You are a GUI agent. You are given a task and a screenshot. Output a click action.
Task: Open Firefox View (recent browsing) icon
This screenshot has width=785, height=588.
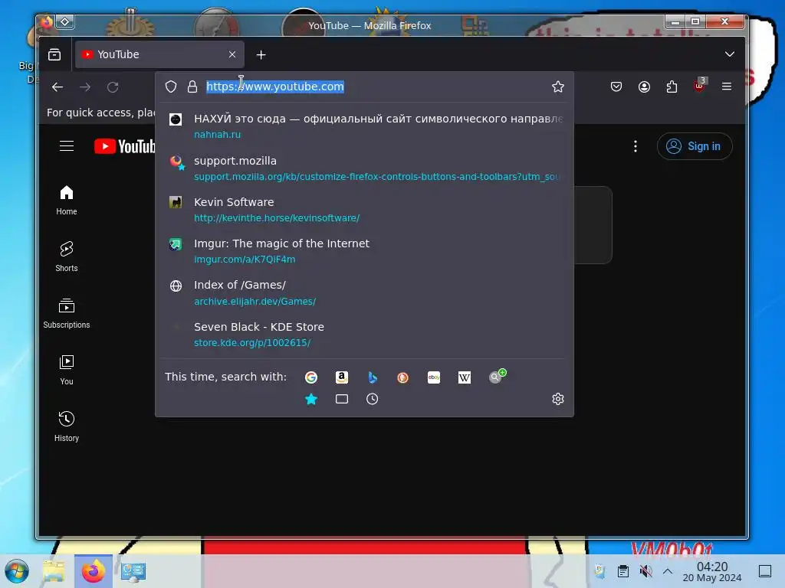tap(54, 54)
